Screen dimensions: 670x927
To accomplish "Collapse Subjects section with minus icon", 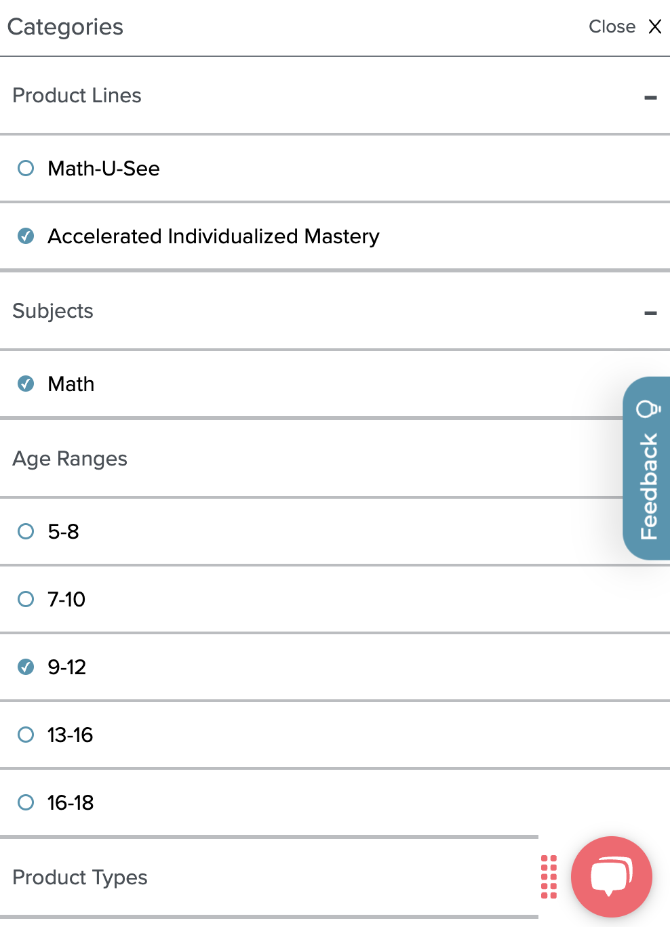I will tap(650, 313).
